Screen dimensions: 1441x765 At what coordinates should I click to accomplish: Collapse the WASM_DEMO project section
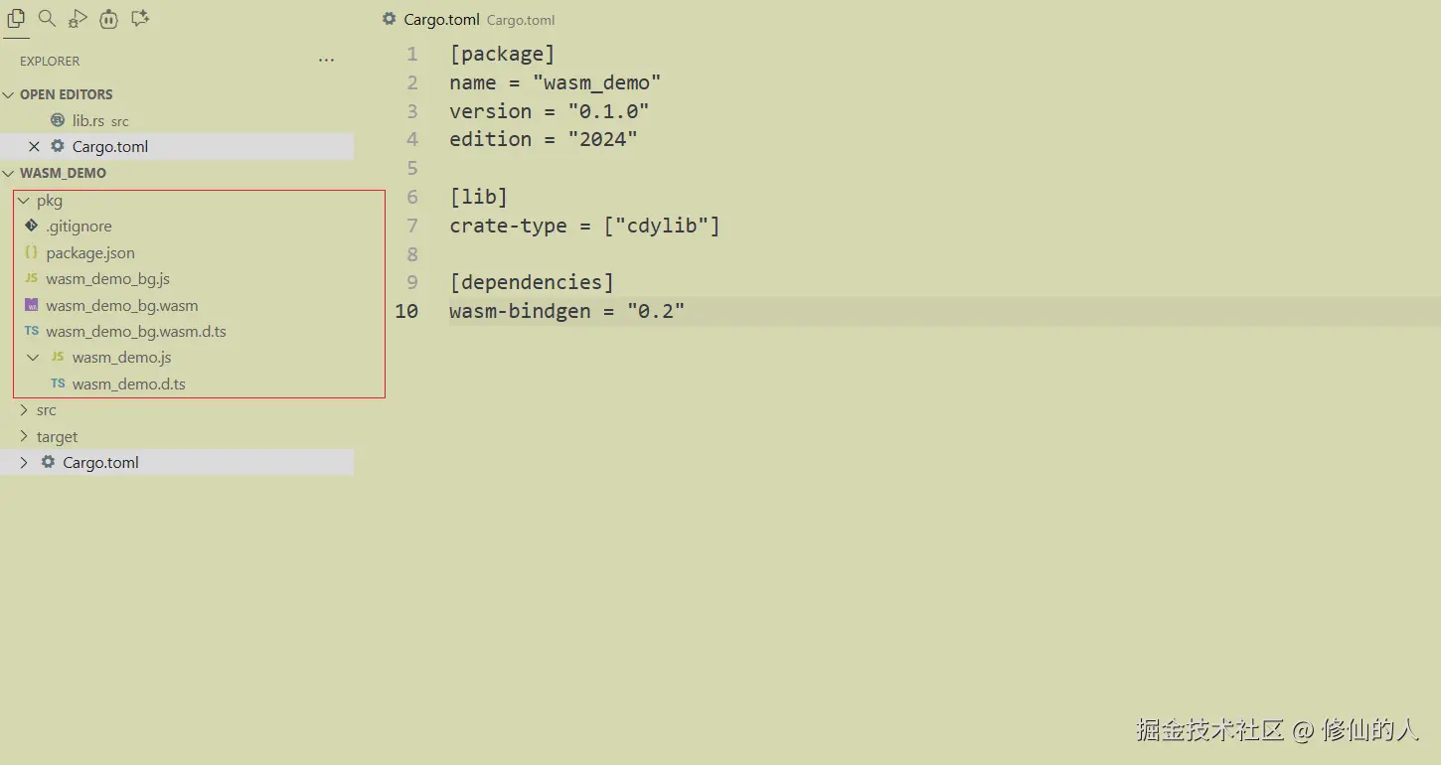(x=9, y=173)
